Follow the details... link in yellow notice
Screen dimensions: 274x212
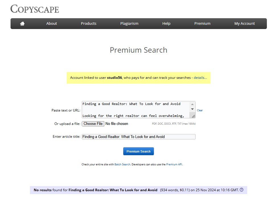click(x=200, y=78)
